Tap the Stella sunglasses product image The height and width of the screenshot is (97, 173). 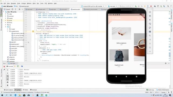click(x=121, y=33)
